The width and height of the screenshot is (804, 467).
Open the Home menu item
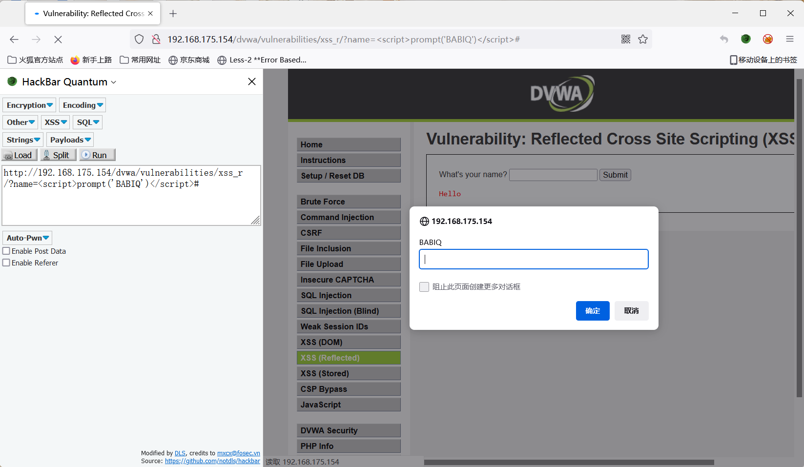coord(349,144)
